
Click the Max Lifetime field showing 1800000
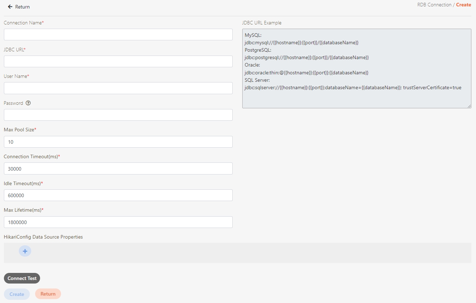(x=118, y=222)
